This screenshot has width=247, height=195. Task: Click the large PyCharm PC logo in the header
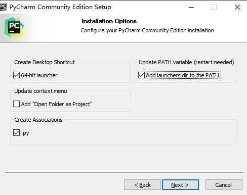point(14,27)
